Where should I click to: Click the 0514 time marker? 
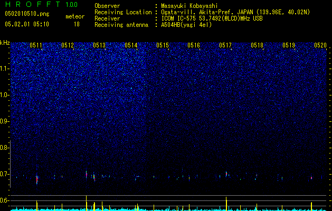point(131,45)
